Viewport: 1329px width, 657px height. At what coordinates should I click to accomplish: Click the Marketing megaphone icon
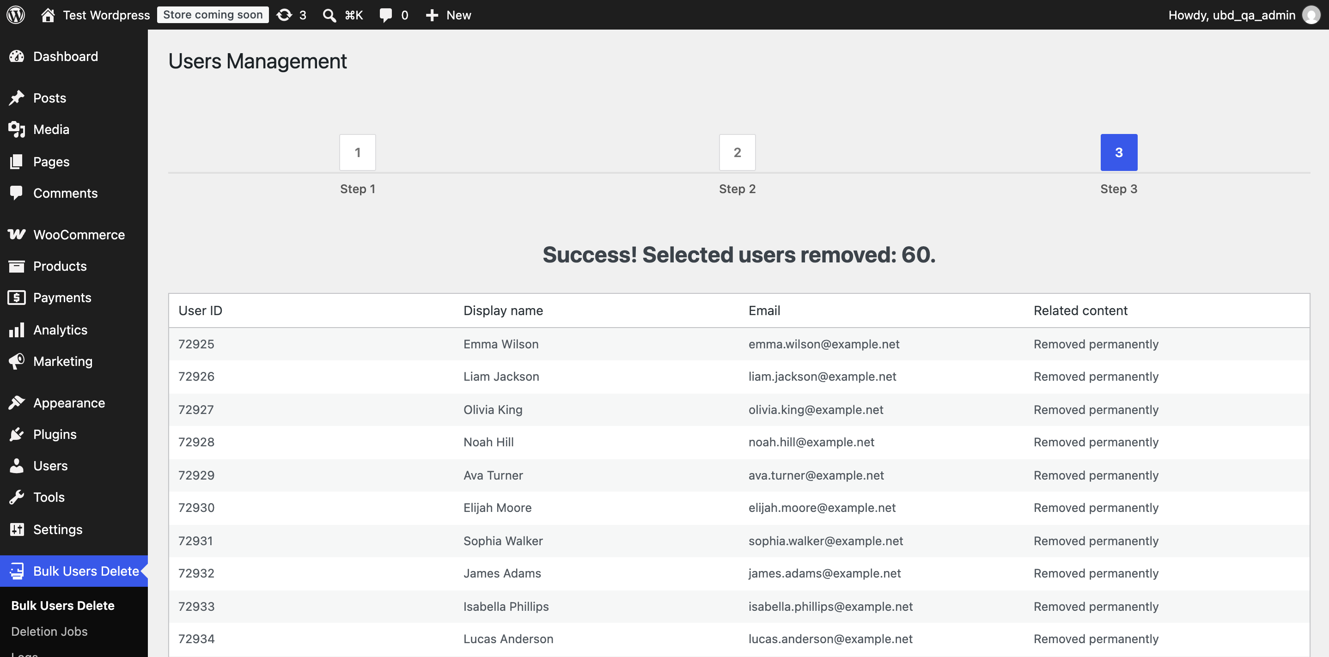pyautogui.click(x=17, y=361)
